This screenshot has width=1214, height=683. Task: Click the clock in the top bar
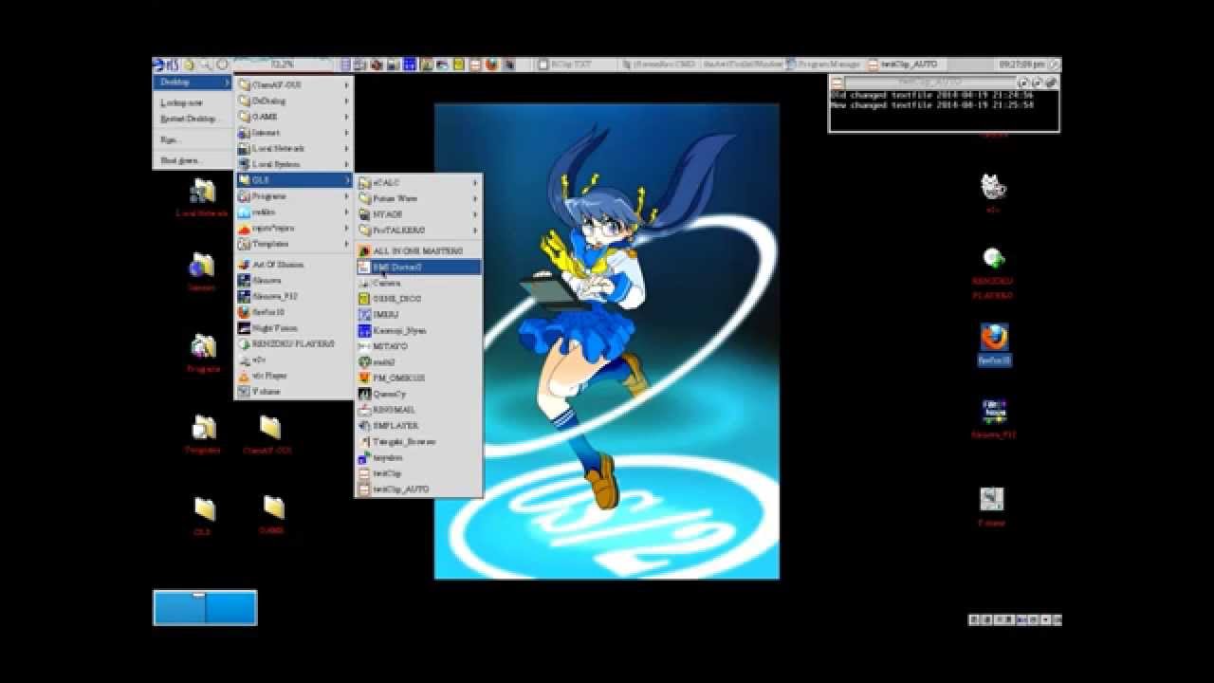point(1021,65)
